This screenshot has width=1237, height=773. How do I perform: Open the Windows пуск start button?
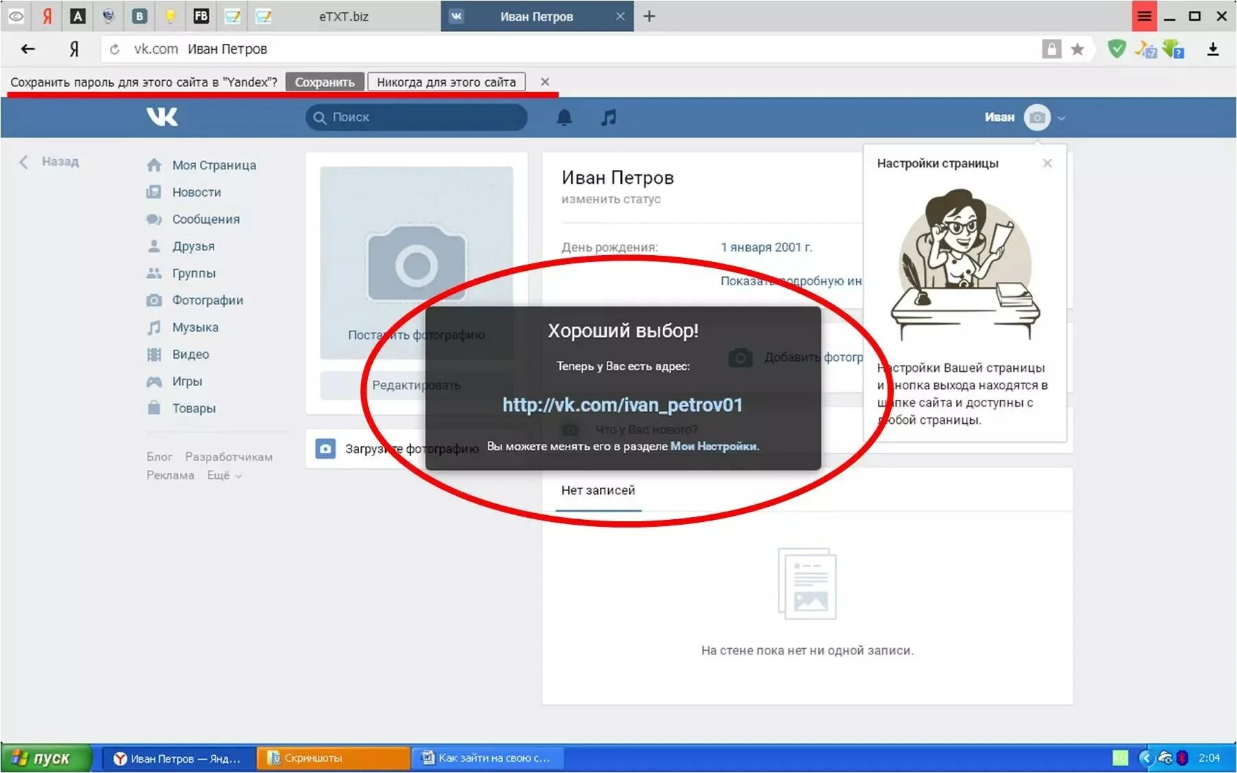45,758
